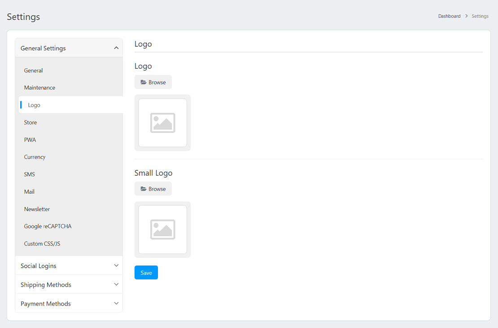The image size is (498, 328).
Task: Open PWA settings
Action: (x=30, y=140)
